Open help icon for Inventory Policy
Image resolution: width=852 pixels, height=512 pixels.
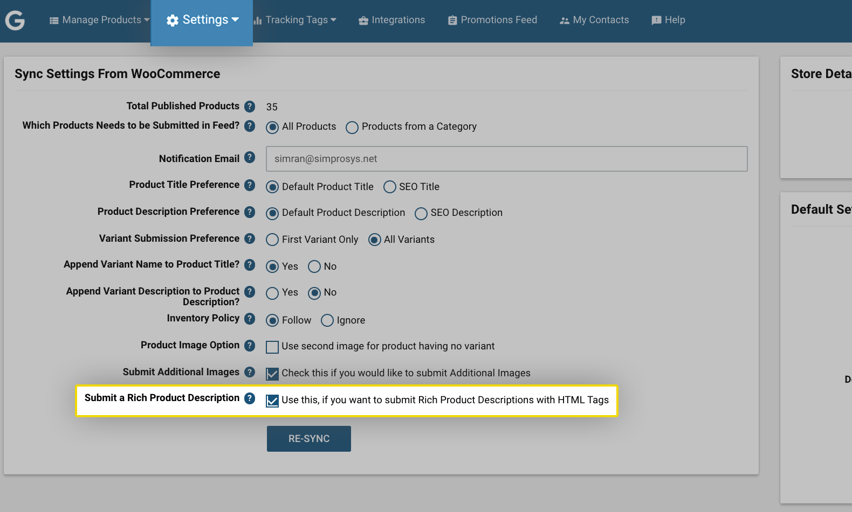[x=250, y=318]
